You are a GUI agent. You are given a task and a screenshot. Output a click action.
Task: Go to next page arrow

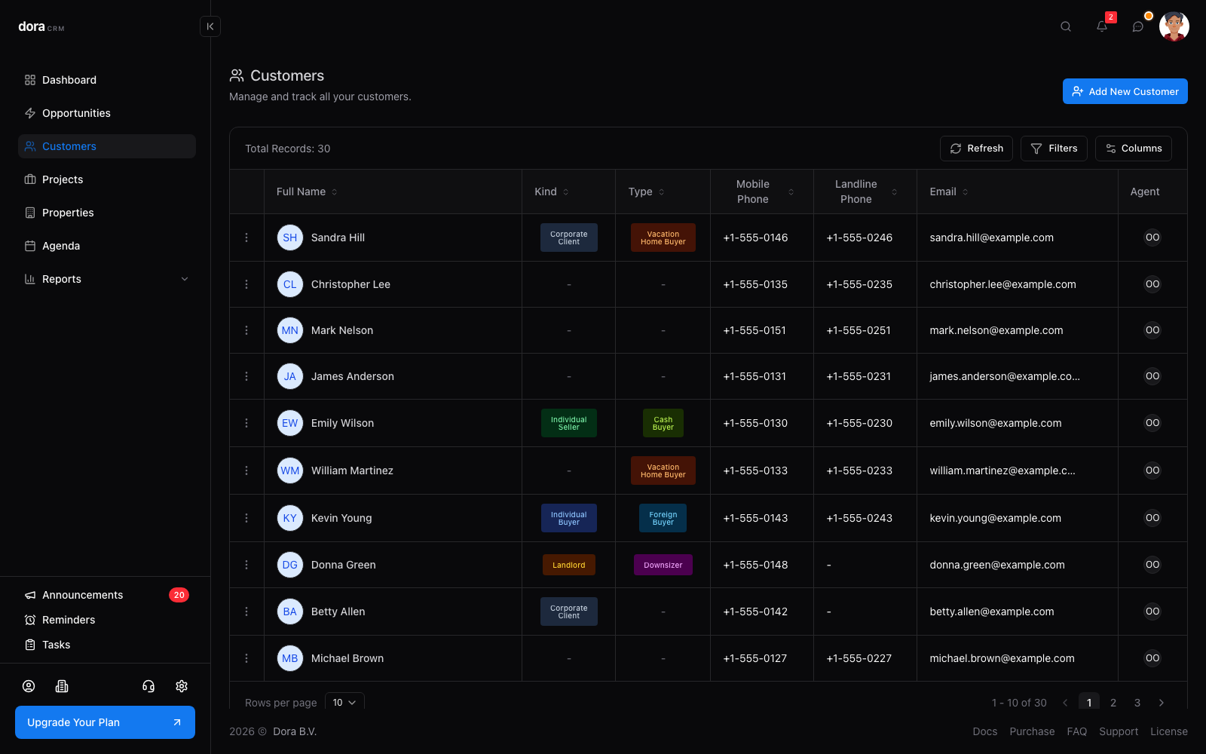point(1162,703)
